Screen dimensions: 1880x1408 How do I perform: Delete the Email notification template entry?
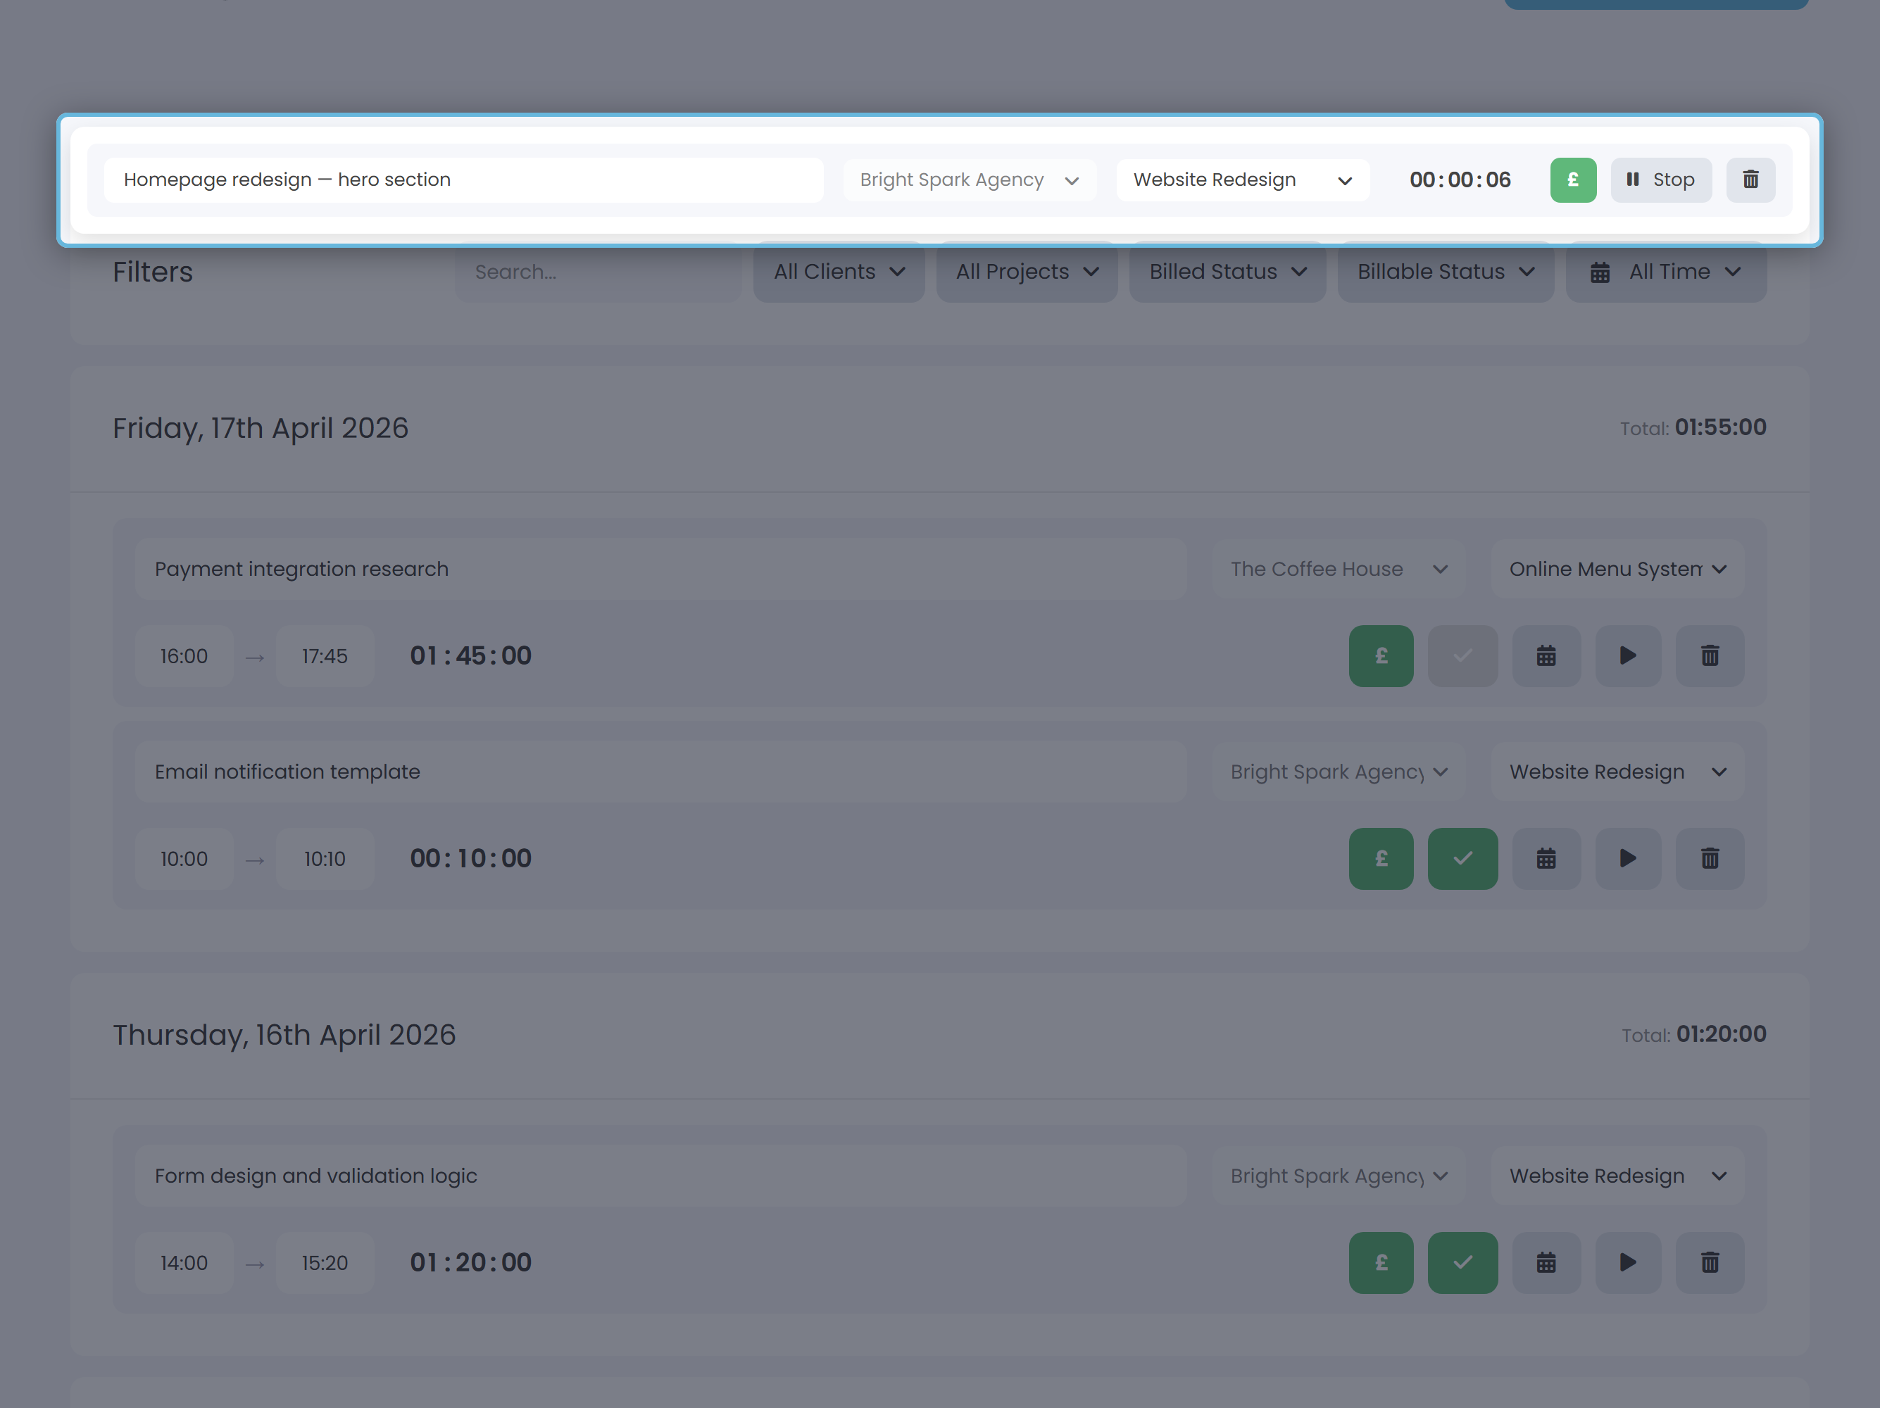[x=1709, y=858]
